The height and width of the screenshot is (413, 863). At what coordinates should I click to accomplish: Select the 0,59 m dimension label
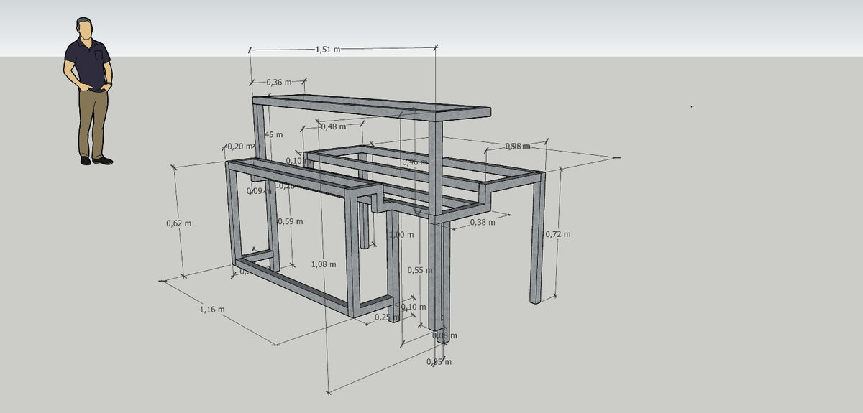(290, 221)
